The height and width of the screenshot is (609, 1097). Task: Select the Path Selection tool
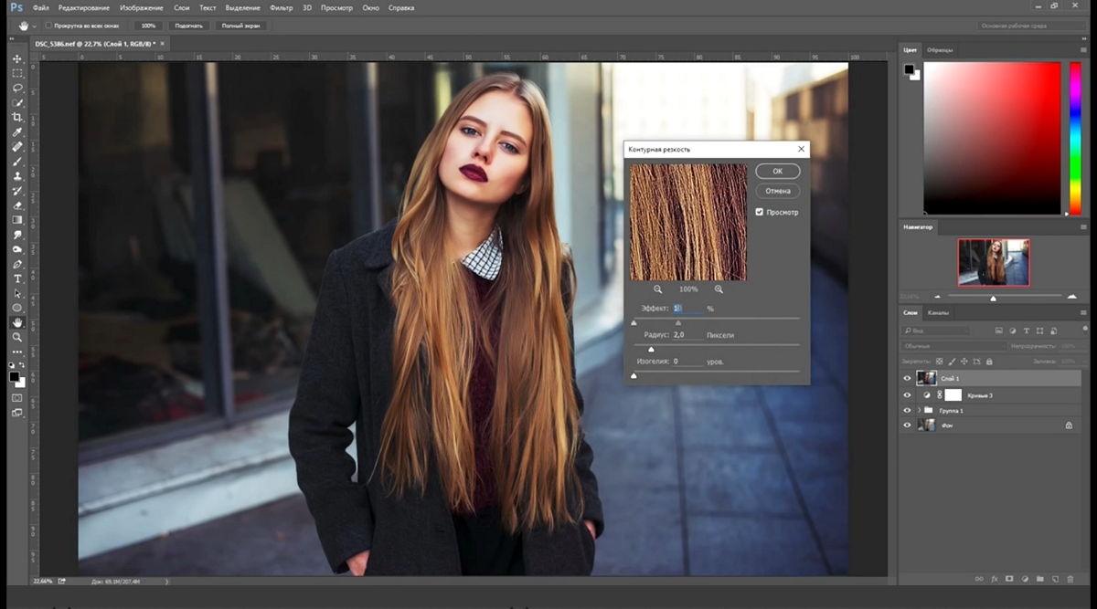click(x=16, y=293)
